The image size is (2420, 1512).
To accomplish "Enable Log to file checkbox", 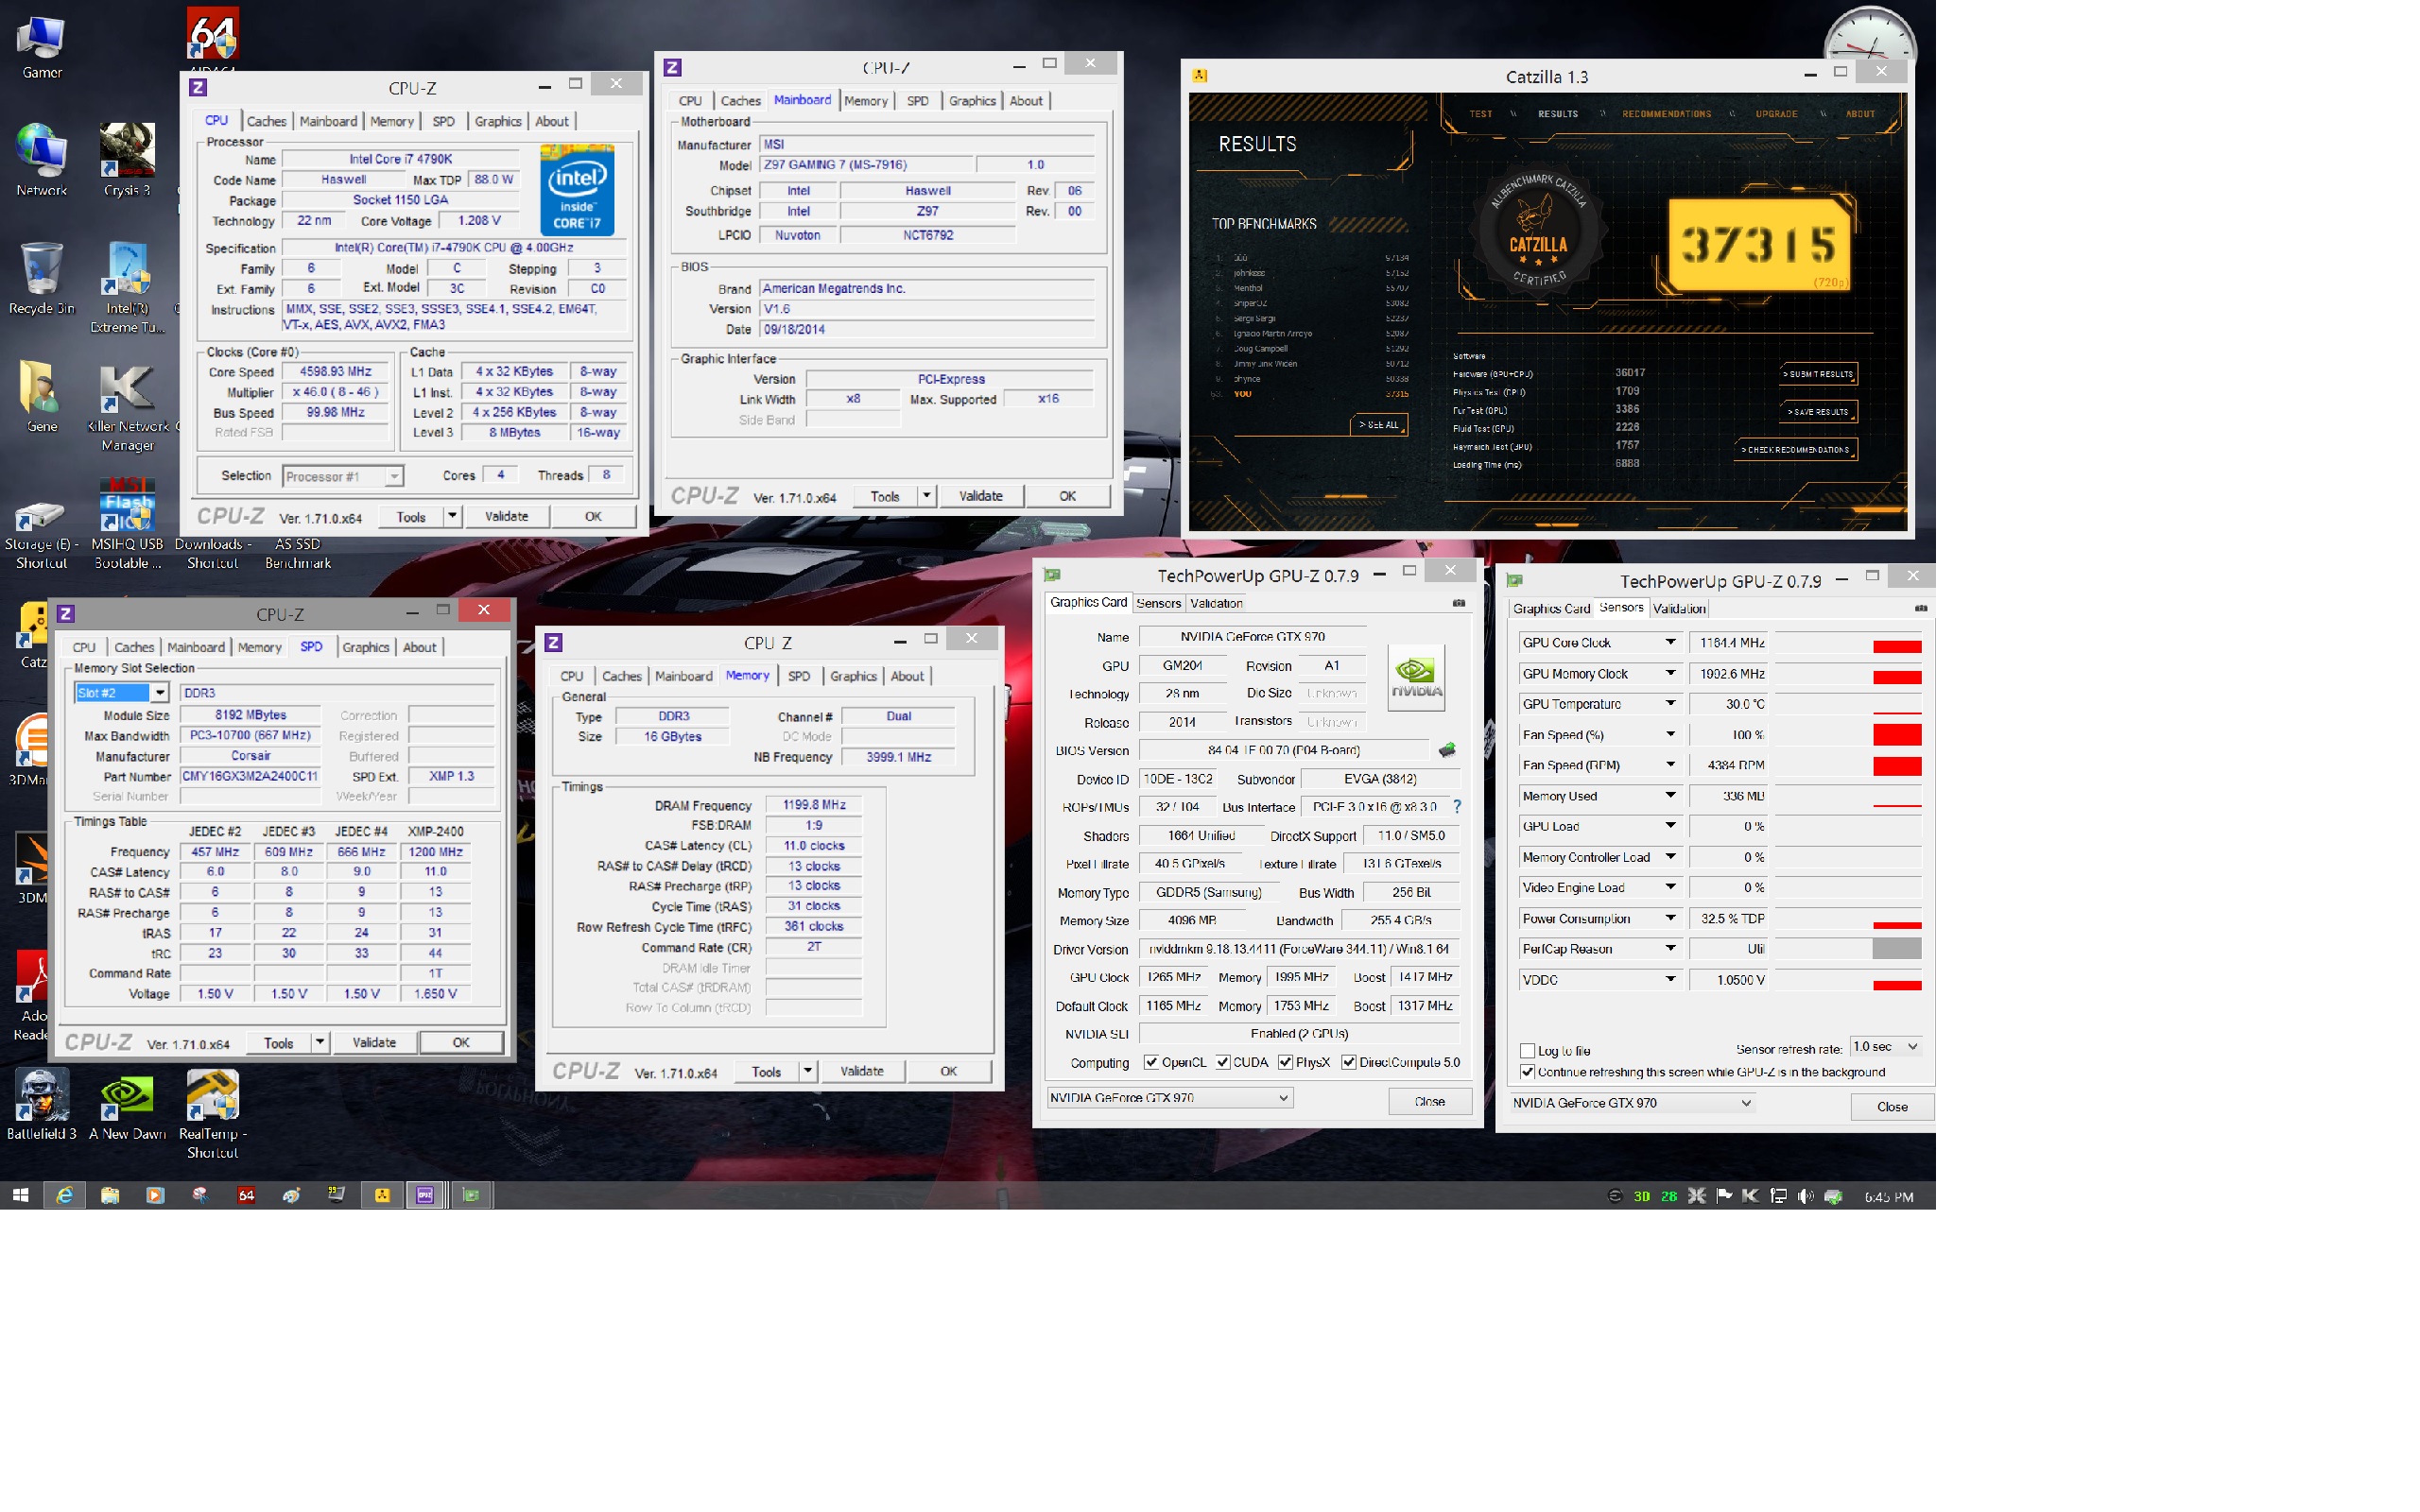I will click(x=1527, y=1051).
